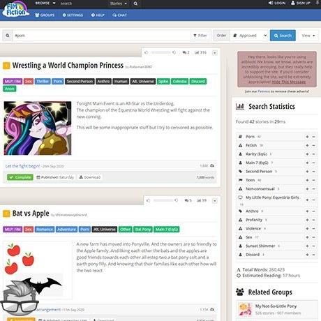Screen dimensions: 321x321
Task: Open the pin icon in top right corner
Action: pyautogui.click(x=318, y=3)
